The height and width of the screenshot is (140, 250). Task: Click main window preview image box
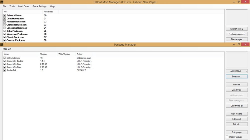point(236,17)
